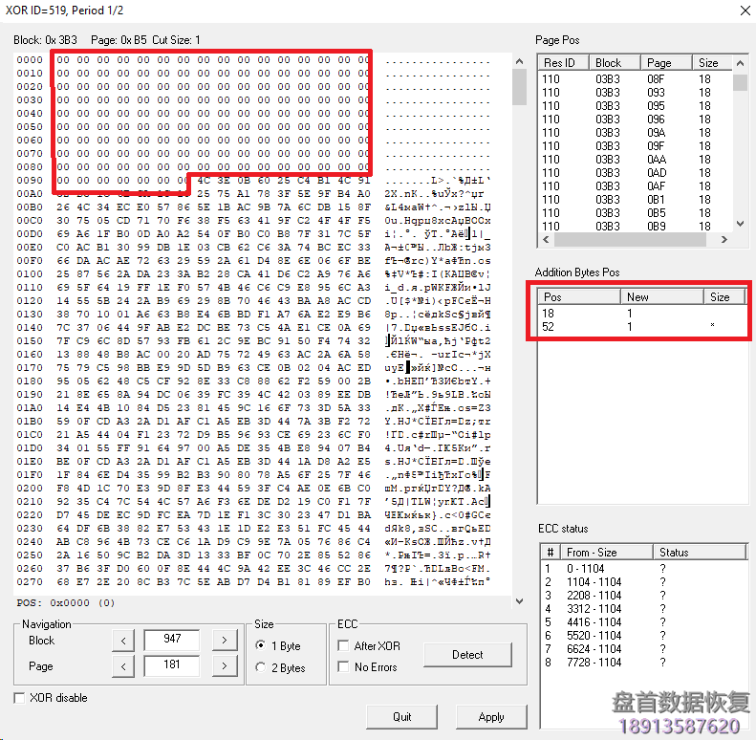Click the Block number input field
This screenshot has height=740, width=756.
coord(172,640)
